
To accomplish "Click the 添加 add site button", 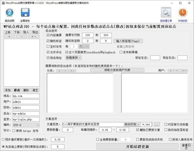I will click(x=8, y=90).
